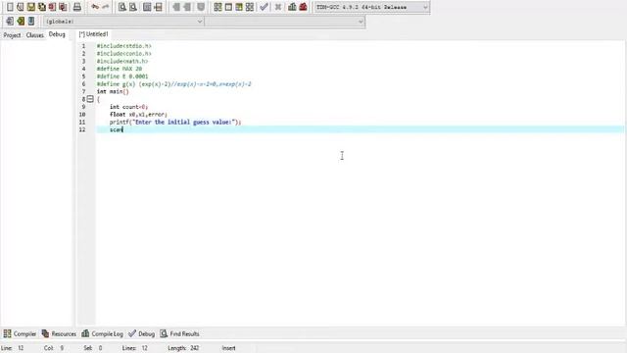Viewport: 627px width, 353px height.
Task: Click line number 11 in gutter
Action: click(x=82, y=122)
